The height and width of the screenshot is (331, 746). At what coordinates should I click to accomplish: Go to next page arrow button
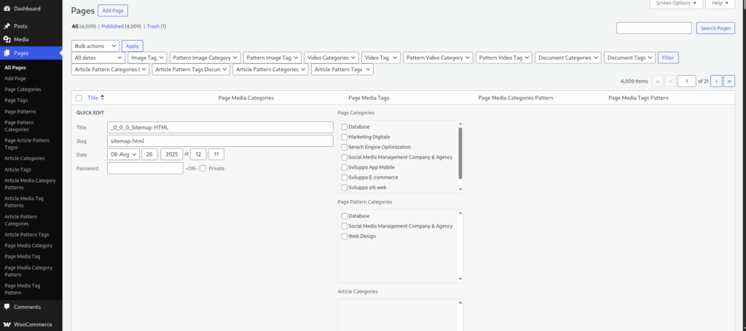[x=716, y=81]
